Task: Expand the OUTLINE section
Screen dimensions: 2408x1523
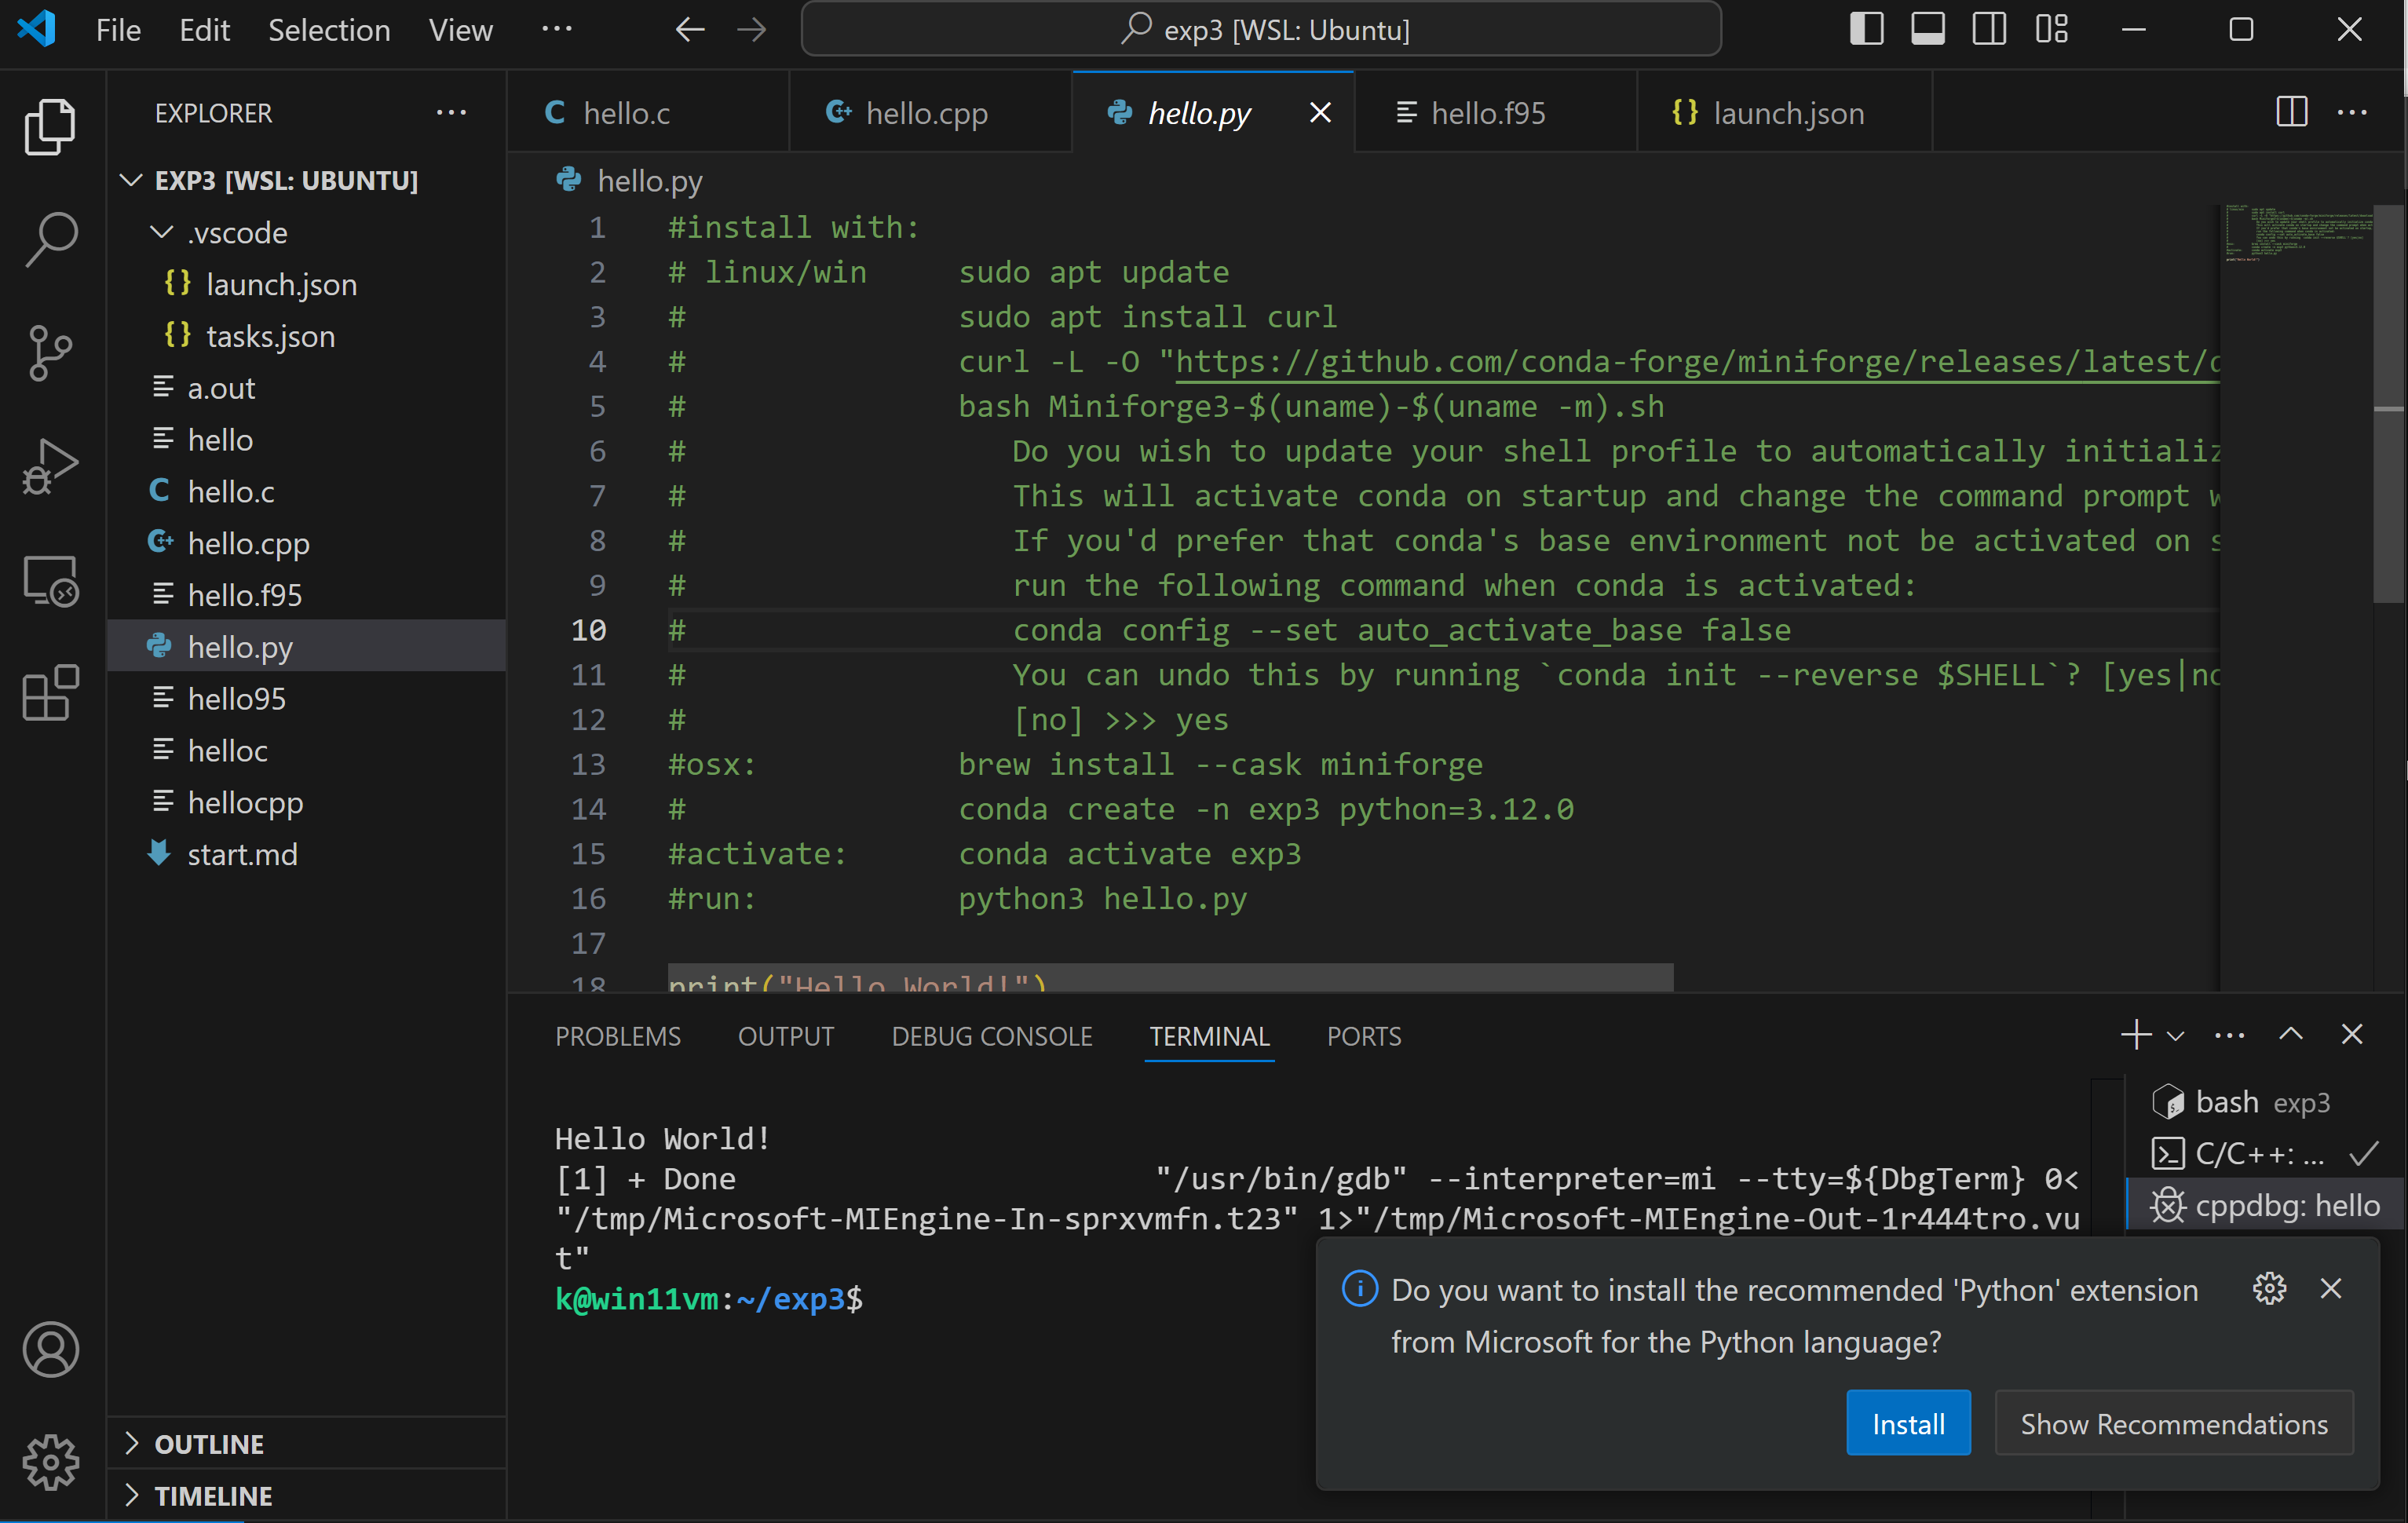Action: coord(209,1444)
